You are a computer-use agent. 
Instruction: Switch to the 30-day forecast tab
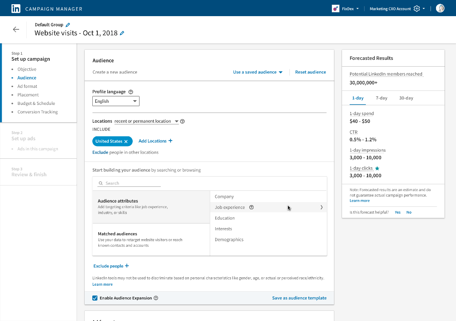pyautogui.click(x=406, y=98)
